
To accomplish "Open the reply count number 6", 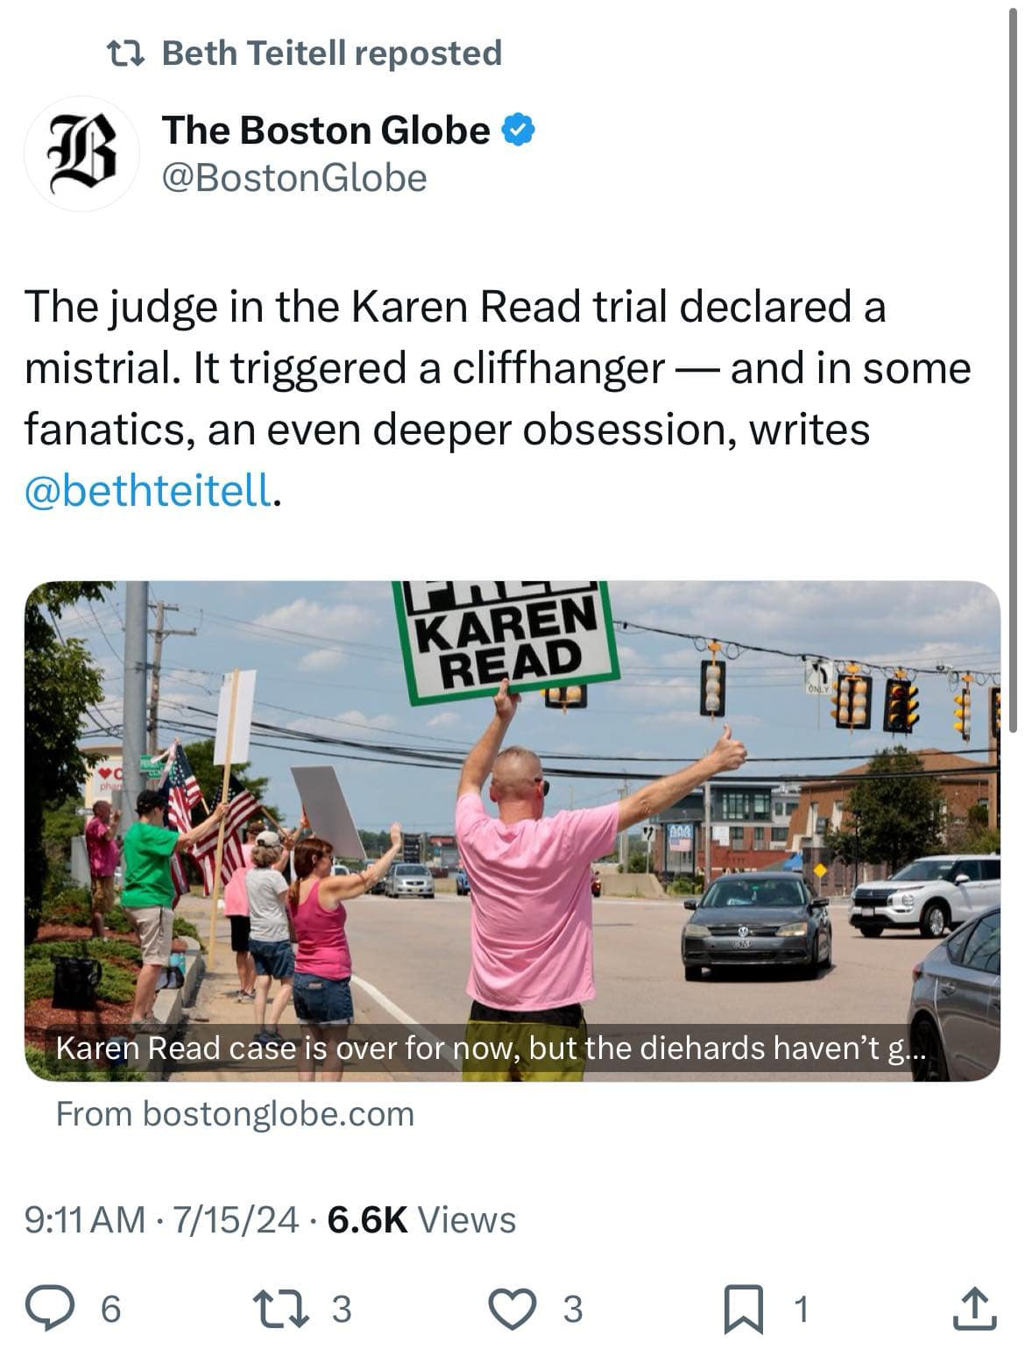I will 110,1309.
